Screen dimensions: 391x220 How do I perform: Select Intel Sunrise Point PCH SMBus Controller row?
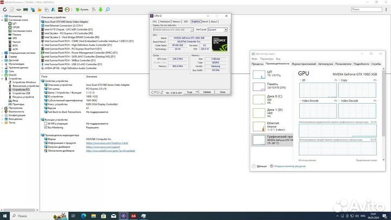[70, 60]
